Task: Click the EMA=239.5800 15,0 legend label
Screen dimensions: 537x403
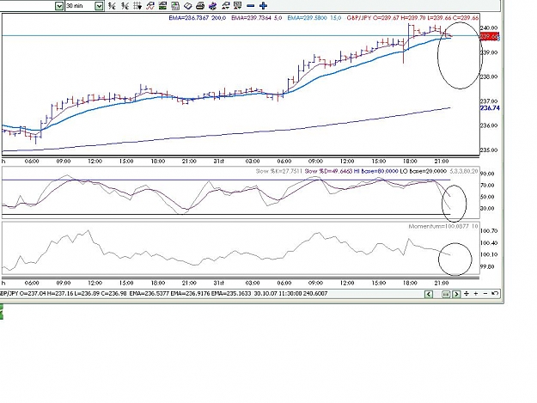Action: click(314, 18)
